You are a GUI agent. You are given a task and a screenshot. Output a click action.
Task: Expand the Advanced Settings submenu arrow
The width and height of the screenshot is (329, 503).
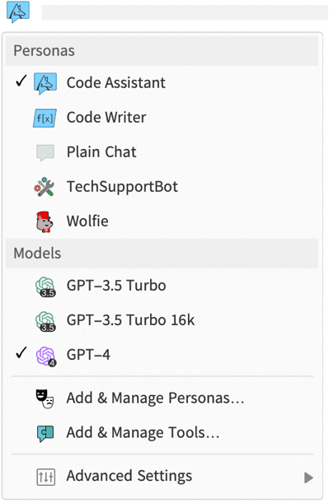coord(308,477)
